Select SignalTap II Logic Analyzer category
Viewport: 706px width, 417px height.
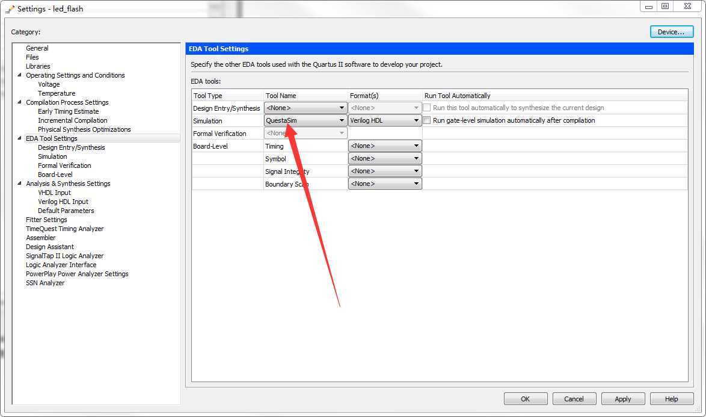(64, 255)
